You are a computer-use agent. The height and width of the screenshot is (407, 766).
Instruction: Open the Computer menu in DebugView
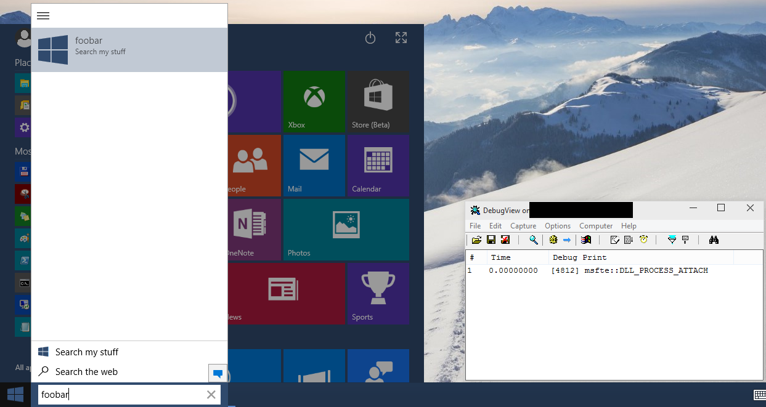pyautogui.click(x=596, y=226)
